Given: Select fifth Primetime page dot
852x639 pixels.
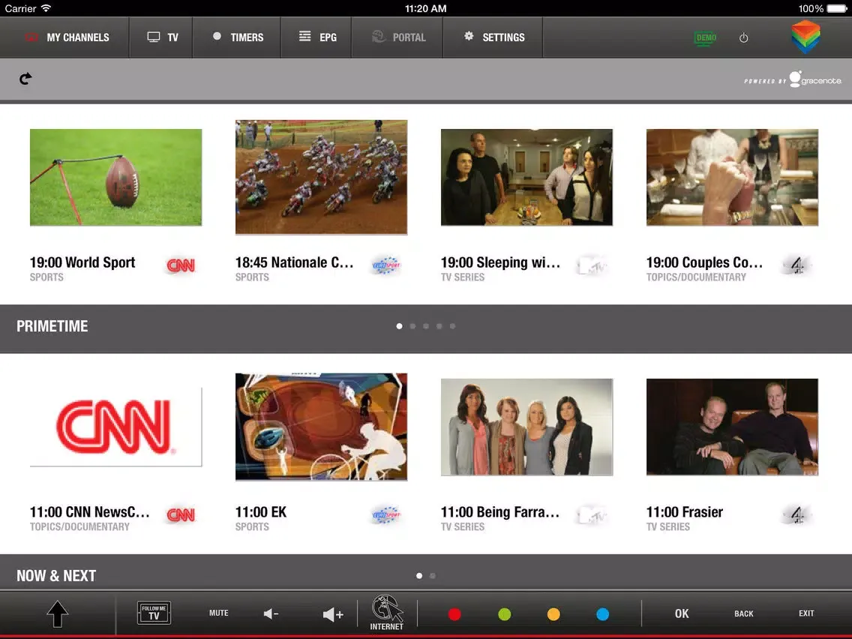Looking at the screenshot, I should (x=452, y=326).
